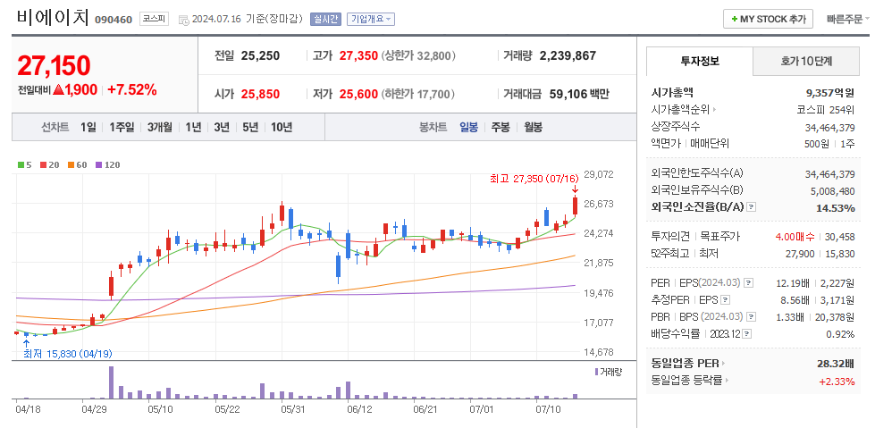
Task: Click the +2.33% 동일업종 등락률 value
Action: click(x=837, y=382)
